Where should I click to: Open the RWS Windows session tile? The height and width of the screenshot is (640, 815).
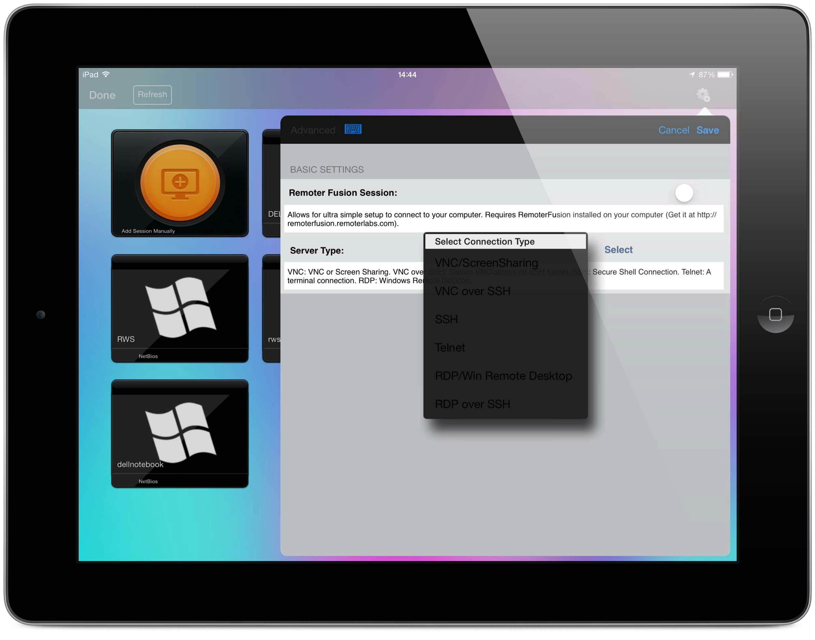(x=179, y=308)
